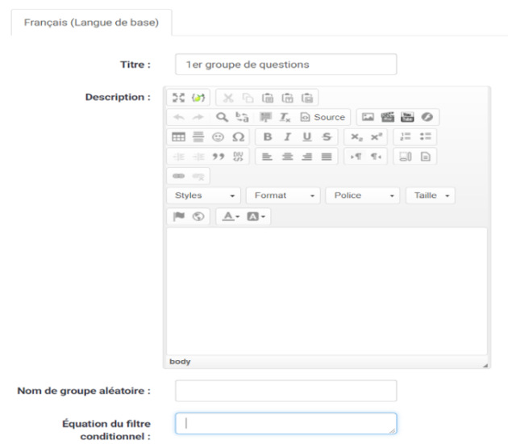Open the Templates page icon
The height and width of the screenshot is (444, 508).
426,157
